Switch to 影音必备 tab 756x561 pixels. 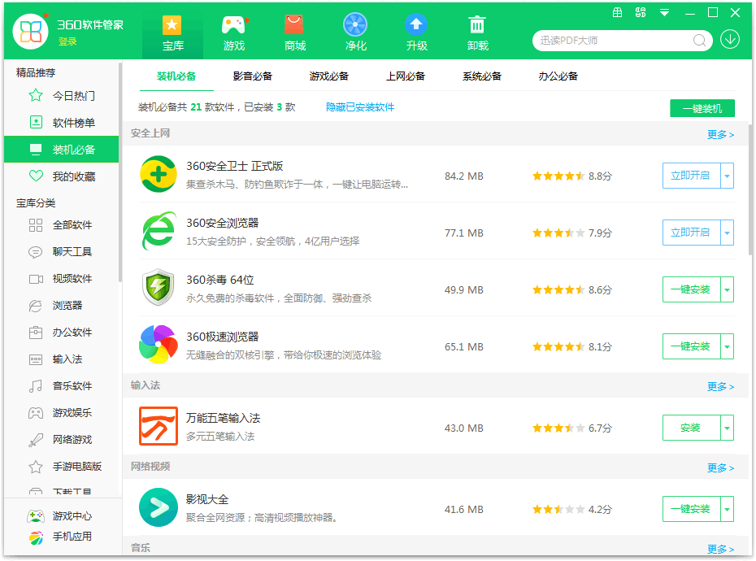point(253,76)
